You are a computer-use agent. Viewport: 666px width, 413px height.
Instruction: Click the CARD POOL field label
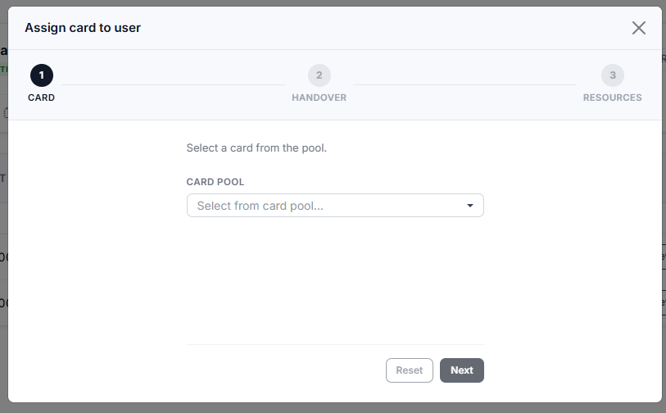(215, 182)
